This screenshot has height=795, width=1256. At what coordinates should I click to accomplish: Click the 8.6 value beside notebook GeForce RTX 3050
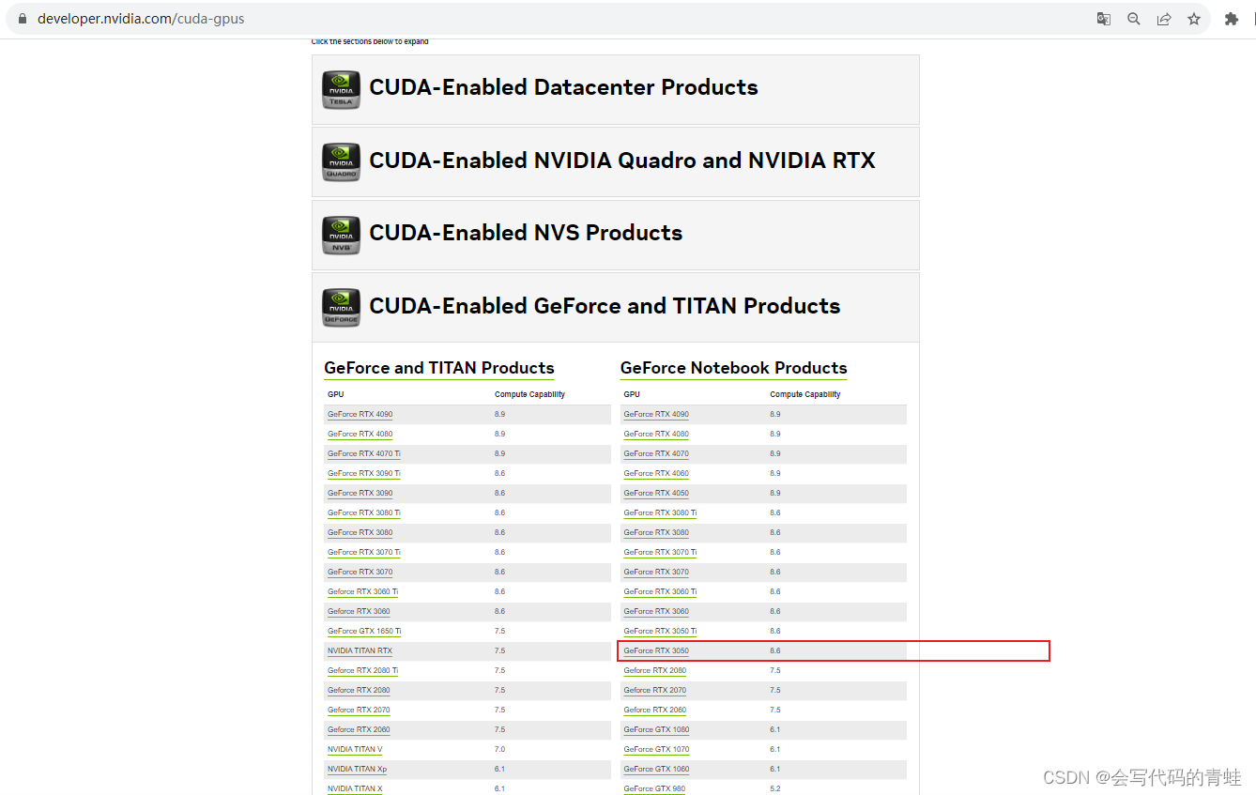pos(775,650)
